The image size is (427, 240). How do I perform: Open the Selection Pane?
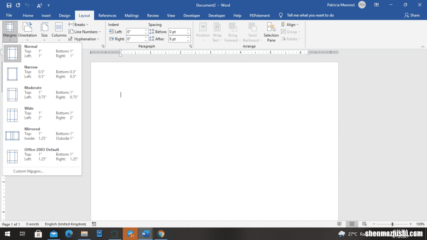pos(271,32)
